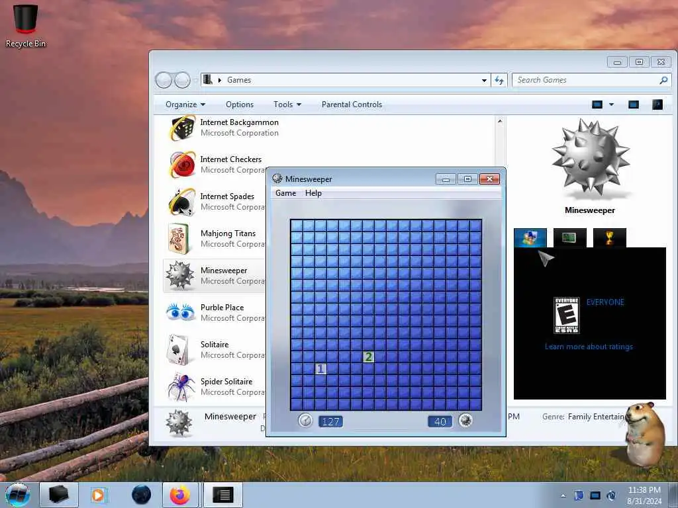Switch to the statistics trophy tab
Screen dimensions: 678x508
(610, 237)
